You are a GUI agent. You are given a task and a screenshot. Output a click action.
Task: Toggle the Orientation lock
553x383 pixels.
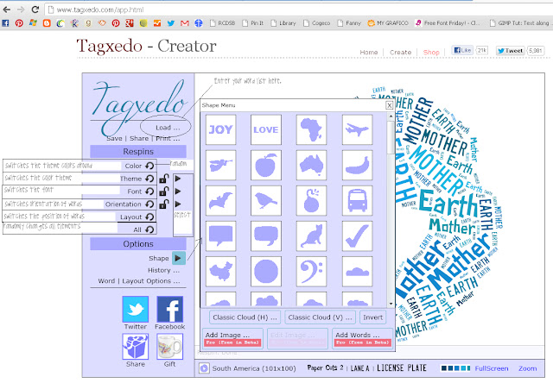pos(163,204)
